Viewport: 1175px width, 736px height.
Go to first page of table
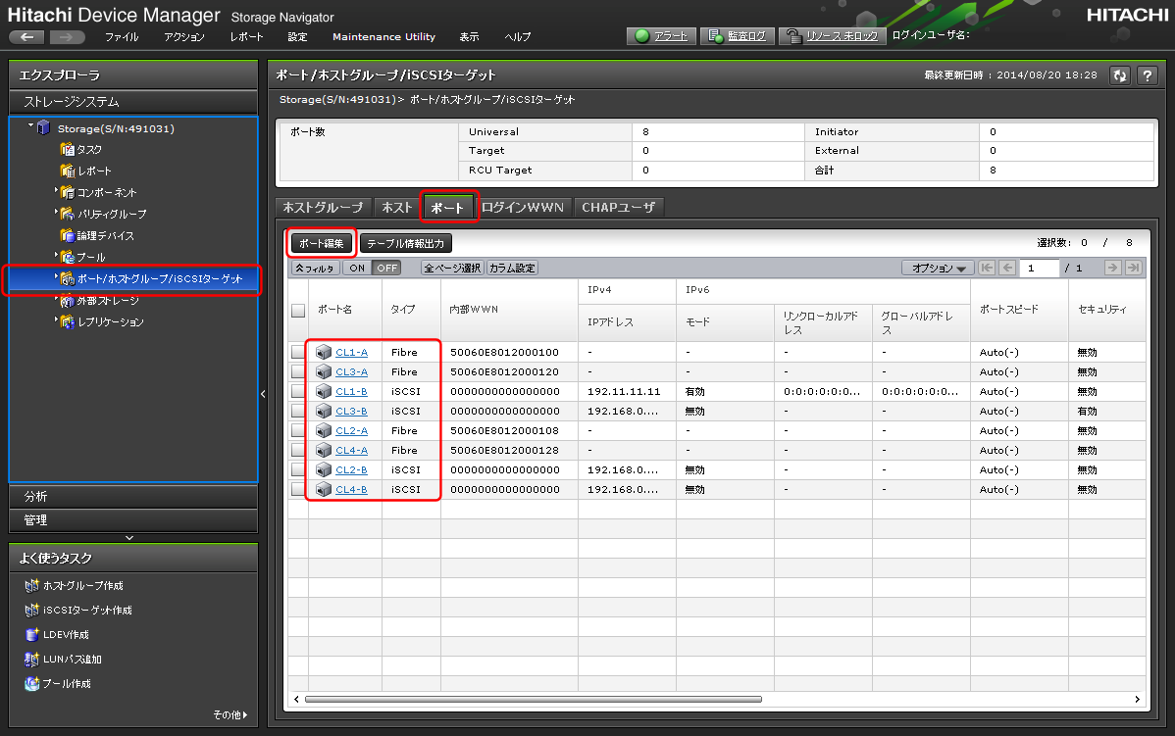(x=987, y=268)
